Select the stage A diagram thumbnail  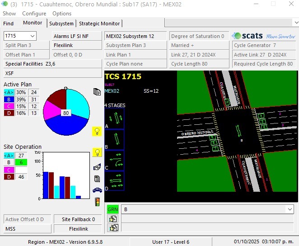(x=114, y=119)
